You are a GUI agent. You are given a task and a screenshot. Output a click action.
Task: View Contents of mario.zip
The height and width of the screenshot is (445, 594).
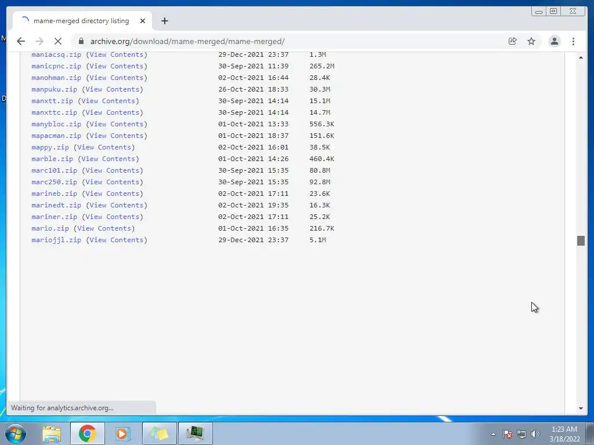104,228
